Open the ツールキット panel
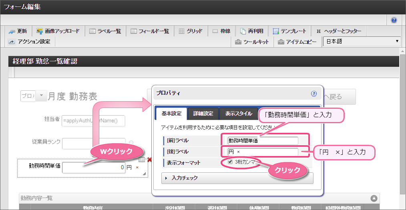 click(x=252, y=42)
